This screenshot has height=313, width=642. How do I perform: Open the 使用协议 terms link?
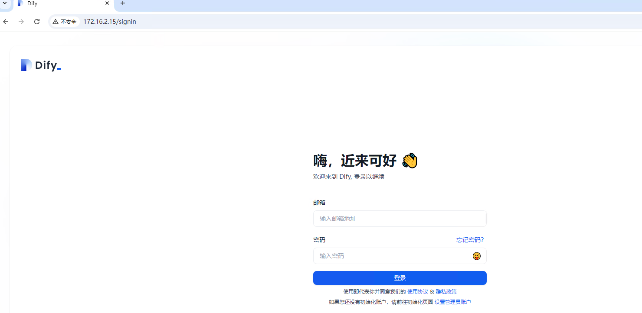[x=417, y=292]
